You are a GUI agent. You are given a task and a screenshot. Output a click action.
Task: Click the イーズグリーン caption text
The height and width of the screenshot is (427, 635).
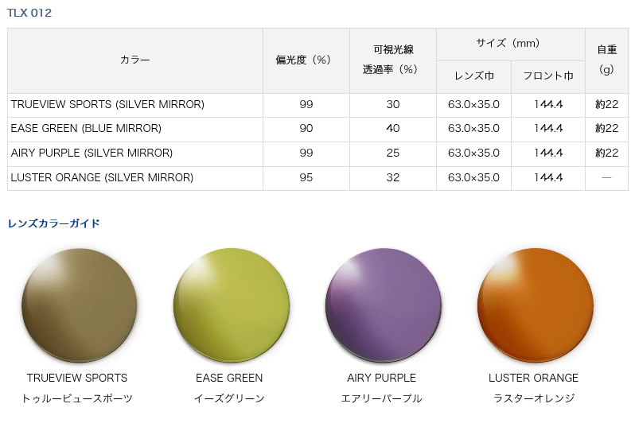pos(229,398)
